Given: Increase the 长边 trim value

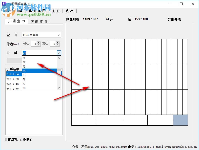Looking at the screenshot, I should click(39, 43).
